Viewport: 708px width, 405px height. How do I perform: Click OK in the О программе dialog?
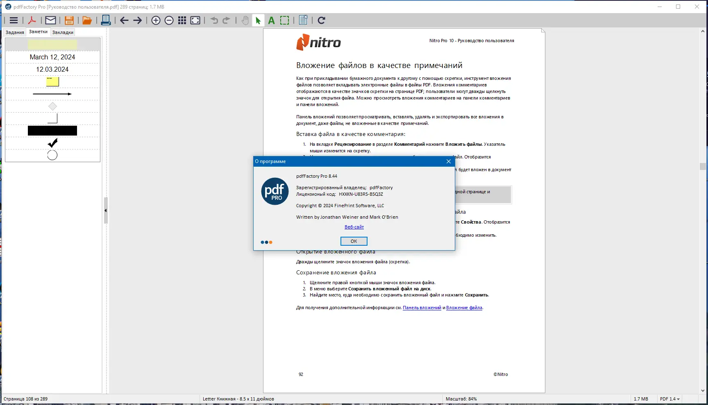coord(354,241)
